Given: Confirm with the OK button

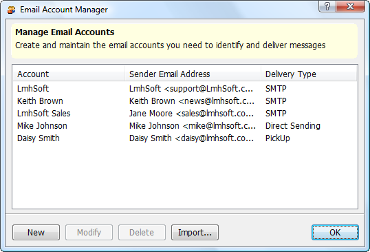Looking at the screenshot, I should (335, 233).
